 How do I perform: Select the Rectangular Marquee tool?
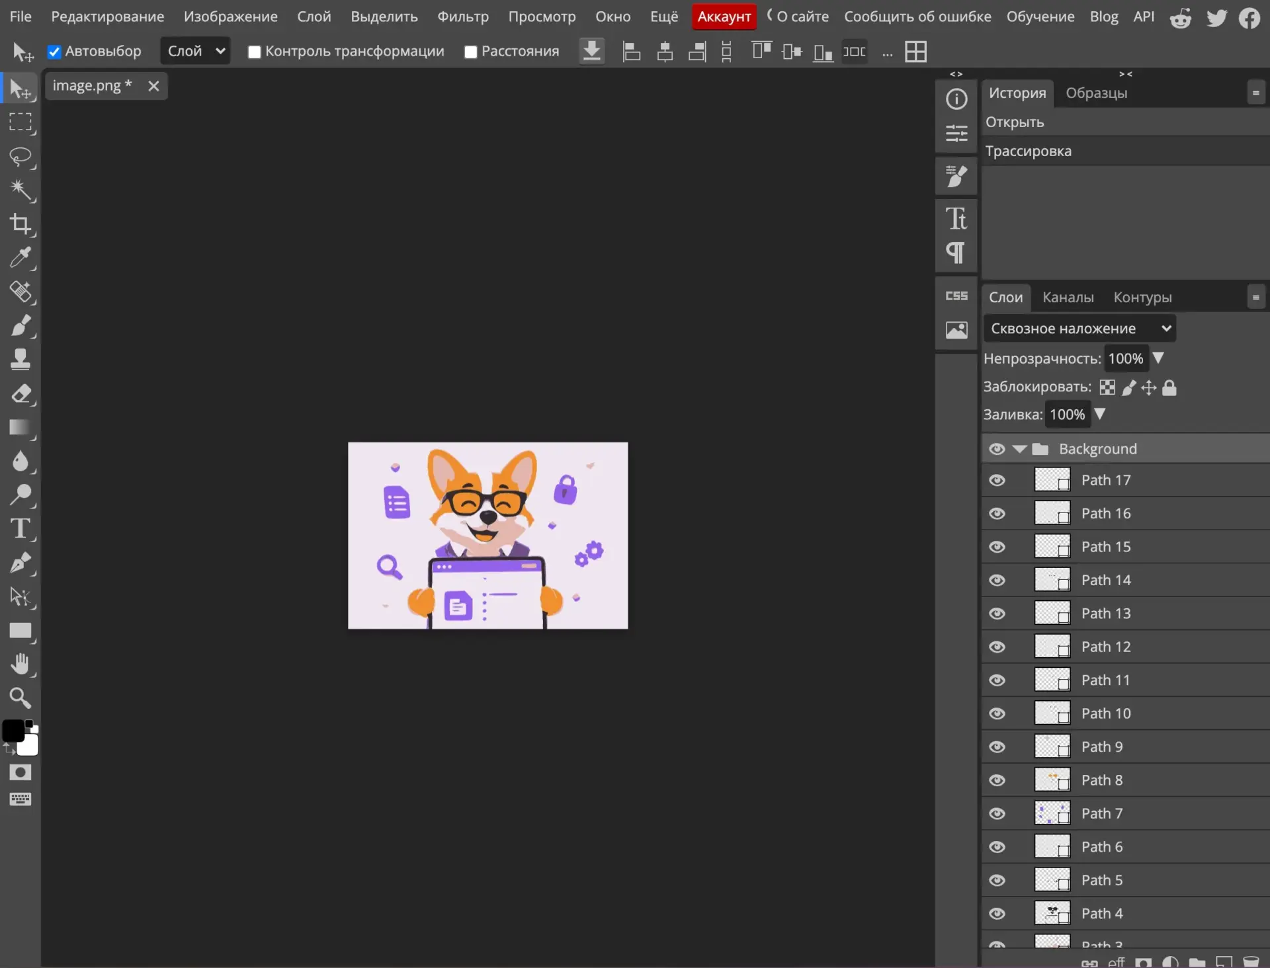pyautogui.click(x=21, y=122)
